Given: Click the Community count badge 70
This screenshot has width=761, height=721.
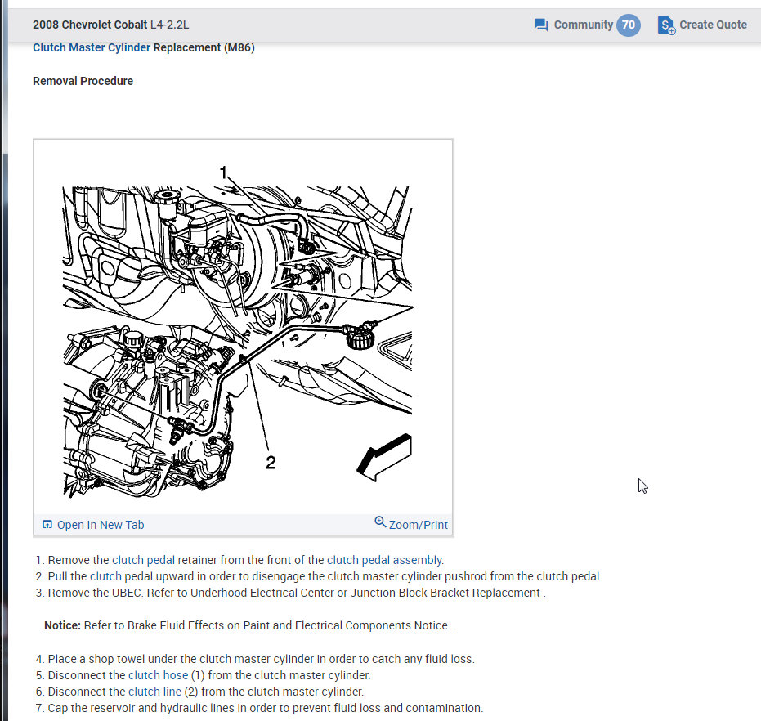Looking at the screenshot, I should coord(628,25).
